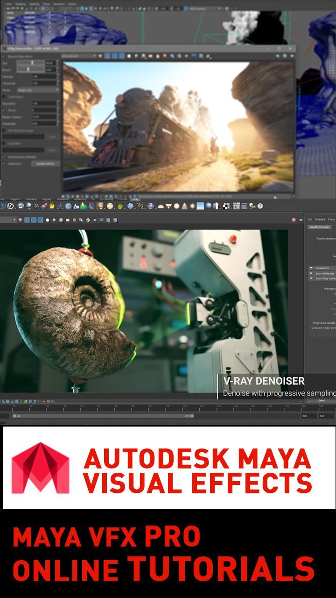Image resolution: width=336 pixels, height=598 pixels.
Task: Click the Size slider in glare settings
Action: click(31, 63)
